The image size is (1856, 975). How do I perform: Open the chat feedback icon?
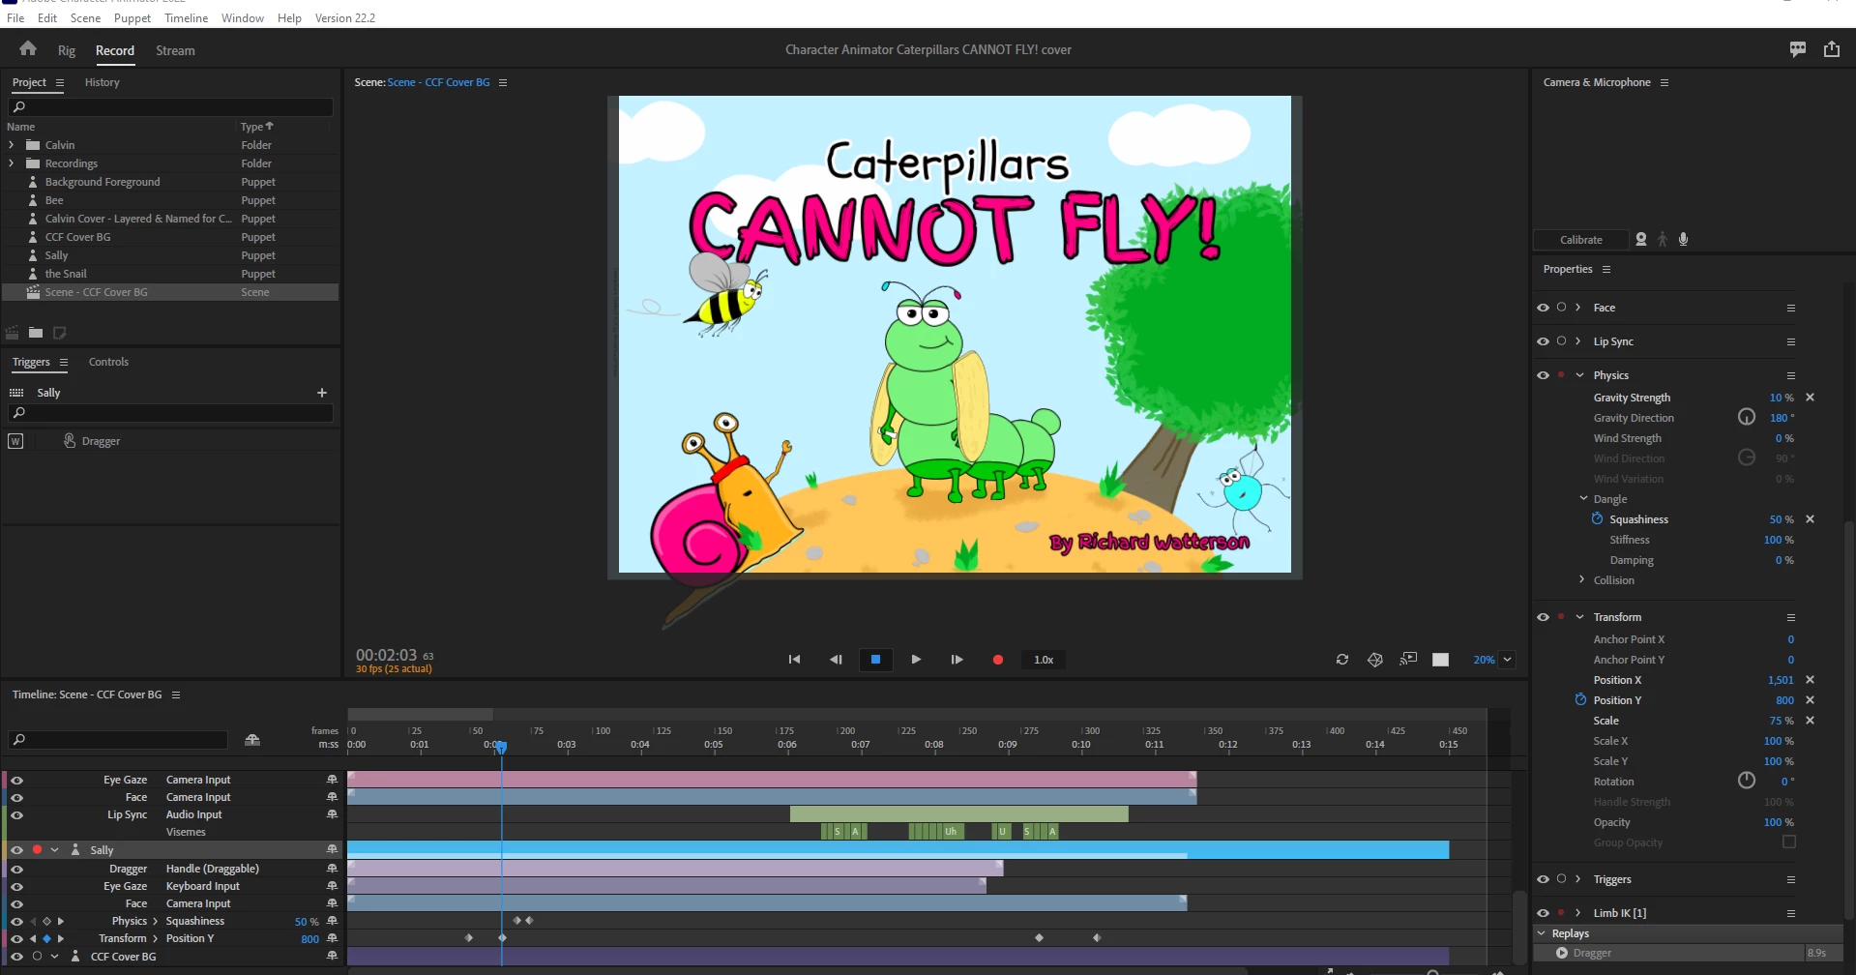point(1798,49)
